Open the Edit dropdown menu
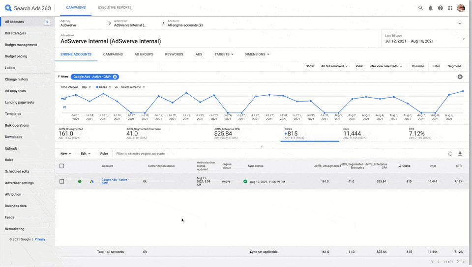Image resolution: width=472 pixels, height=267 pixels. 86,154
